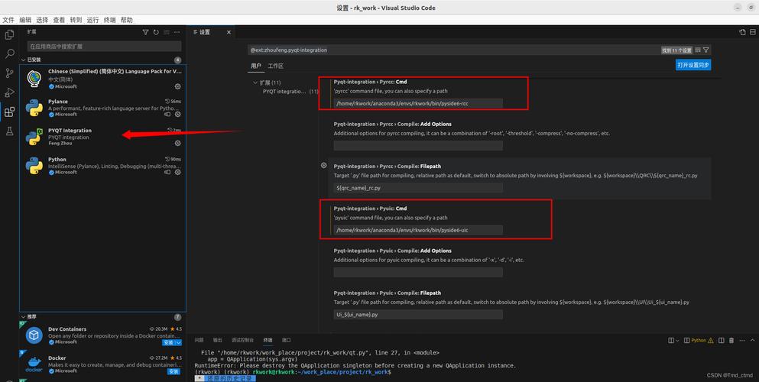Collapse the 已安装 installed section
Viewport: 759px width, 382px height.
tap(23, 60)
